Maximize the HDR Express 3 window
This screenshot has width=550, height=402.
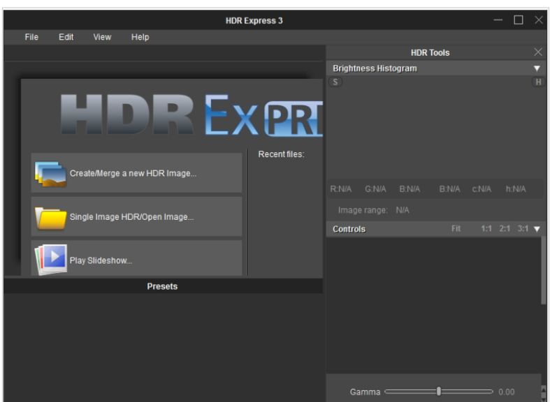(x=519, y=20)
